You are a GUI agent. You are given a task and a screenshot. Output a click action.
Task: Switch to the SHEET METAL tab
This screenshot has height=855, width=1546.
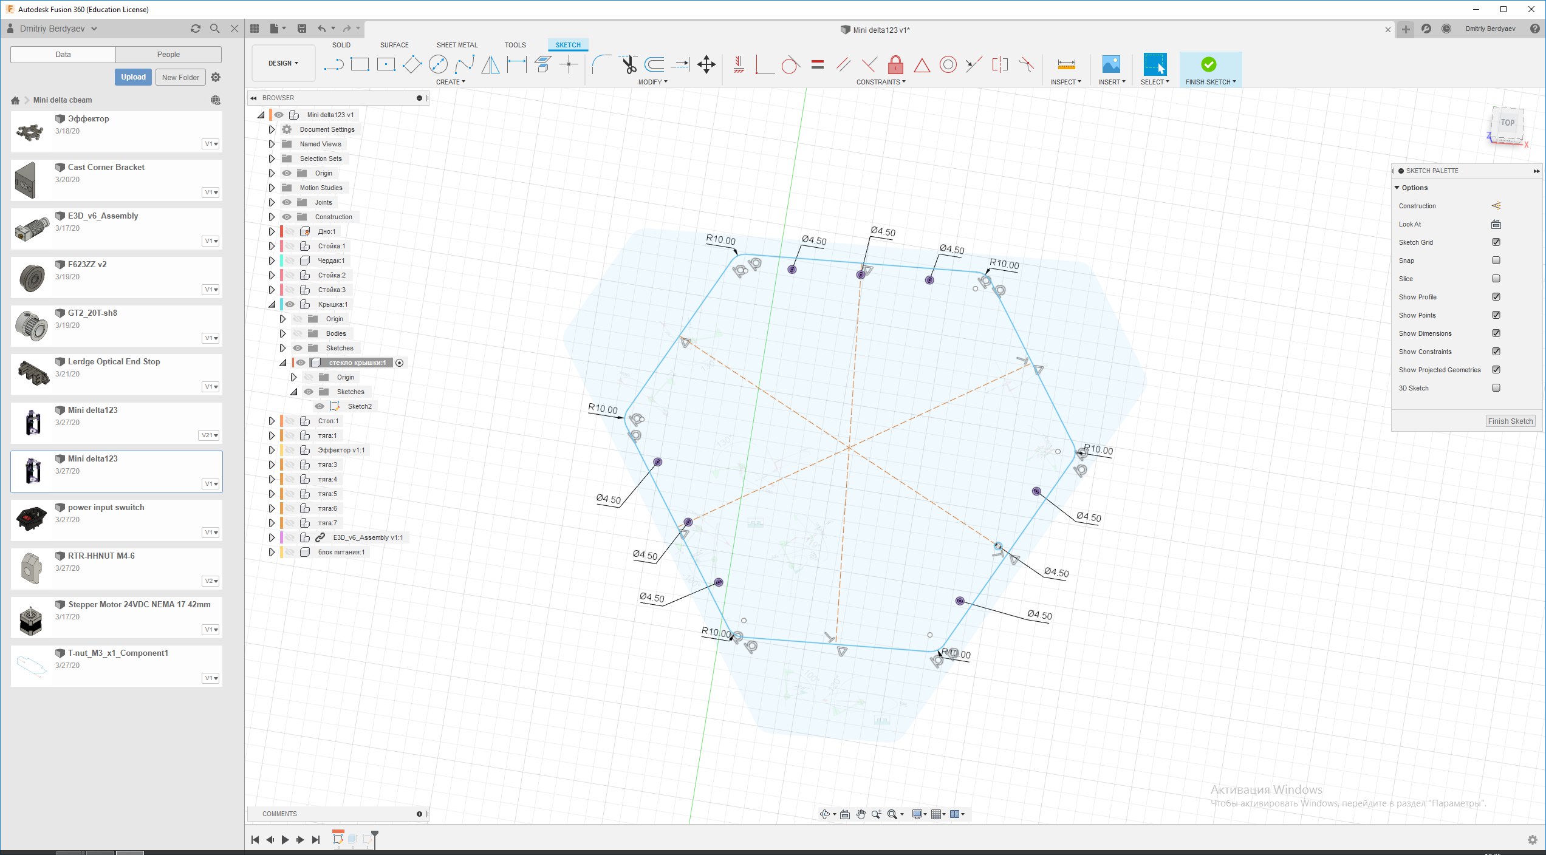pos(457,45)
